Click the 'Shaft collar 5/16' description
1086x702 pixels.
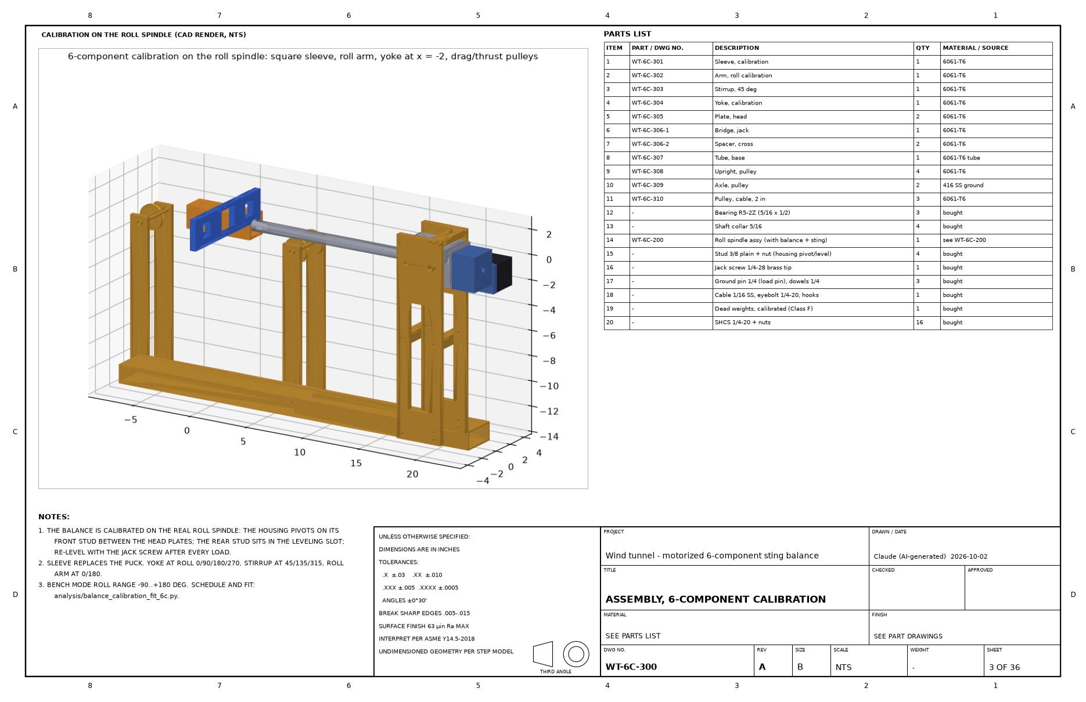point(738,226)
